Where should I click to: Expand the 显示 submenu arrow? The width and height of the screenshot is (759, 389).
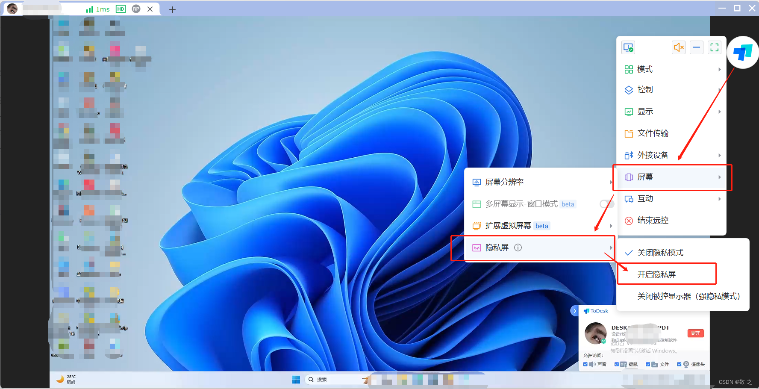coord(720,112)
